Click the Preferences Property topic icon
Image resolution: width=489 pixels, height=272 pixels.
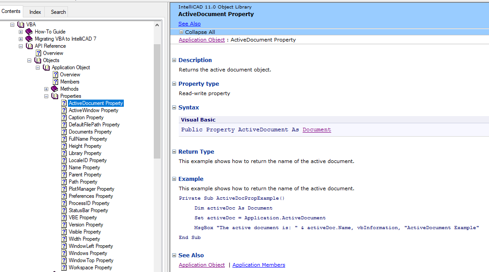64,196
